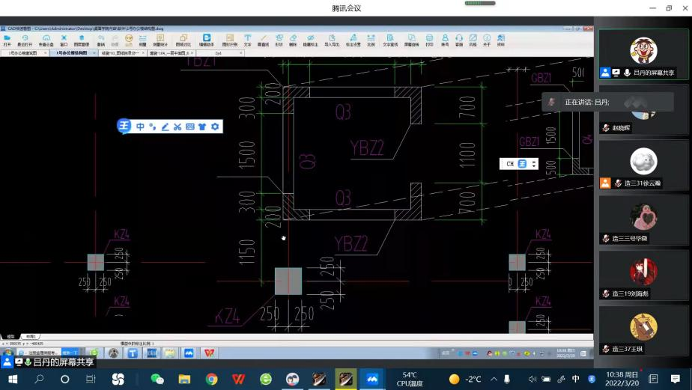Image resolution: width=692 pixels, height=390 pixels.
Task: Open the IME skin shirt icon
Action: pos(202,127)
